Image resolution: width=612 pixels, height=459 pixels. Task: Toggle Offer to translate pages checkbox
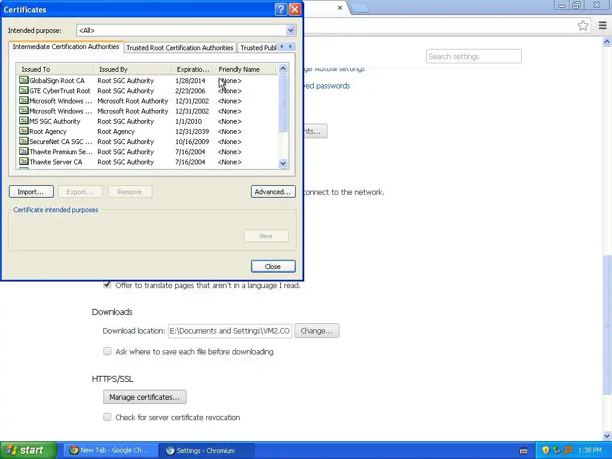(x=108, y=284)
